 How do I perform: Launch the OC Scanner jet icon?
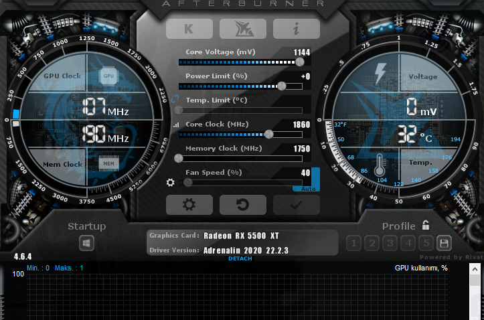(243, 29)
